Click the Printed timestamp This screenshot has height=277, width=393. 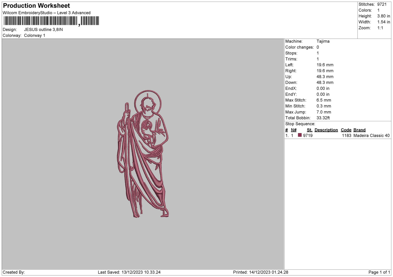point(261,272)
